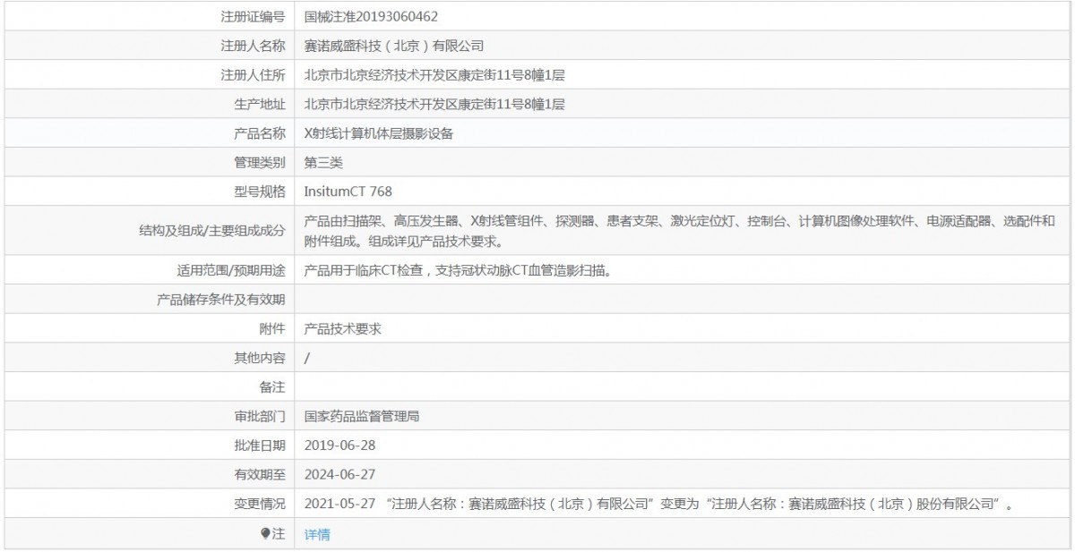Select model value InsitumCT 768
The image size is (1075, 552).
point(348,191)
